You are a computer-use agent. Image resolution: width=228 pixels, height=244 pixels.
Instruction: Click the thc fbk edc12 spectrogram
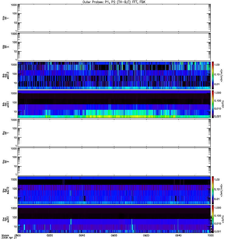click(114, 190)
